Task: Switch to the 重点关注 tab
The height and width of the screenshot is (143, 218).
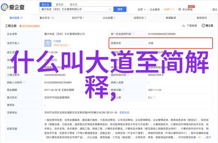Action: coord(47,18)
